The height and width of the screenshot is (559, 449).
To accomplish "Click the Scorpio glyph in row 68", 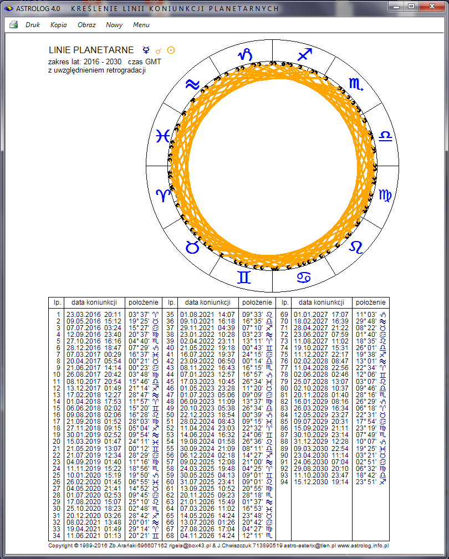I will (269, 536).
